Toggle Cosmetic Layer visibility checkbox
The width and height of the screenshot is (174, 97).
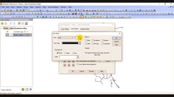click(7, 32)
